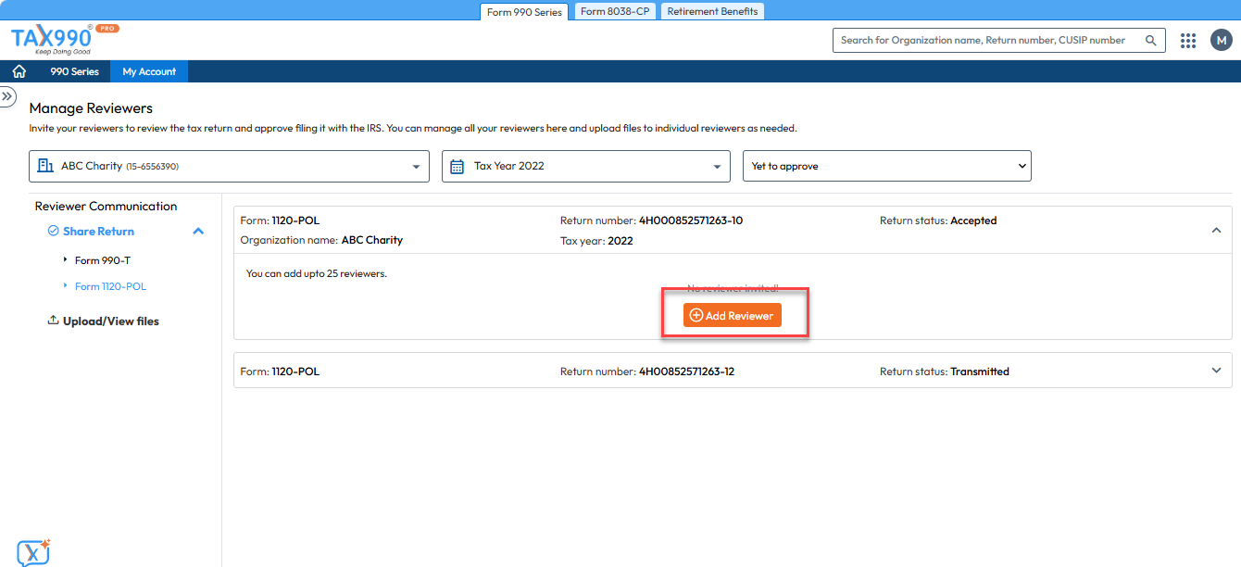This screenshot has width=1241, height=567.
Task: Click the organization building icon
Action: (x=44, y=166)
